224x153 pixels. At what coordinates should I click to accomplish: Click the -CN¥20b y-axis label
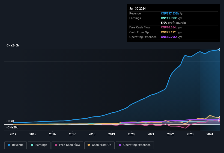tap(13, 127)
